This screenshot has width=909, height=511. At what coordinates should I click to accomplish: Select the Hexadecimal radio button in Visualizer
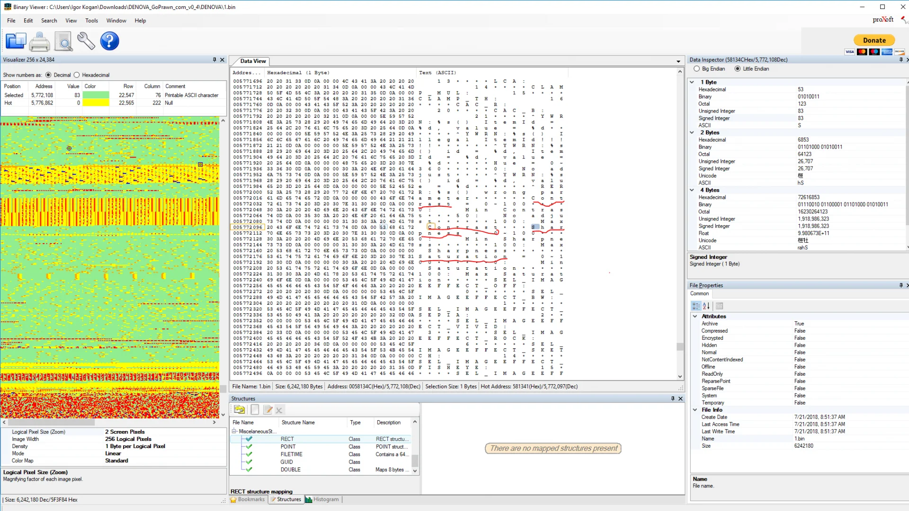(77, 75)
